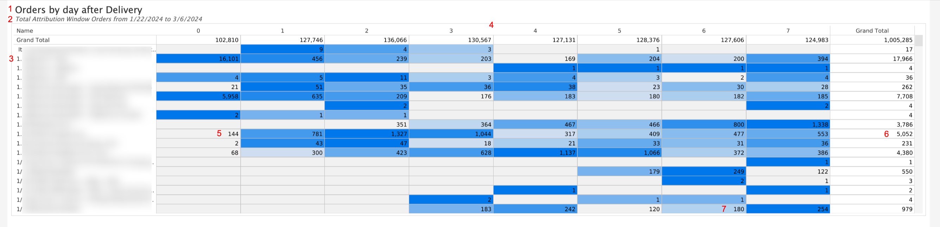Select the 1,066 cell

pyautogui.click(x=620, y=152)
